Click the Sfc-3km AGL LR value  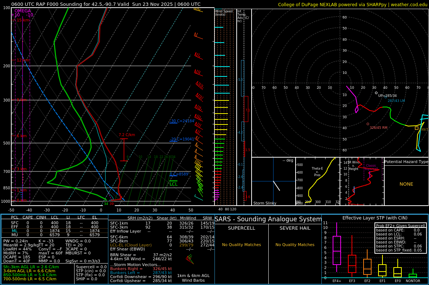click(x=31, y=267)
